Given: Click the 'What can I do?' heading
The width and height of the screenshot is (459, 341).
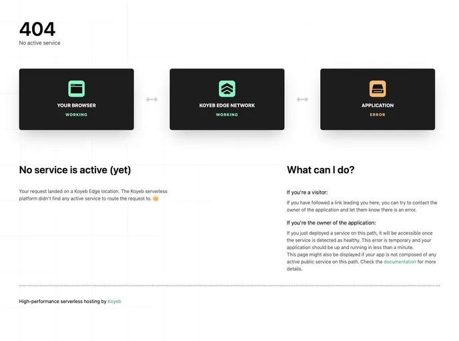Looking at the screenshot, I should coord(320,170).
